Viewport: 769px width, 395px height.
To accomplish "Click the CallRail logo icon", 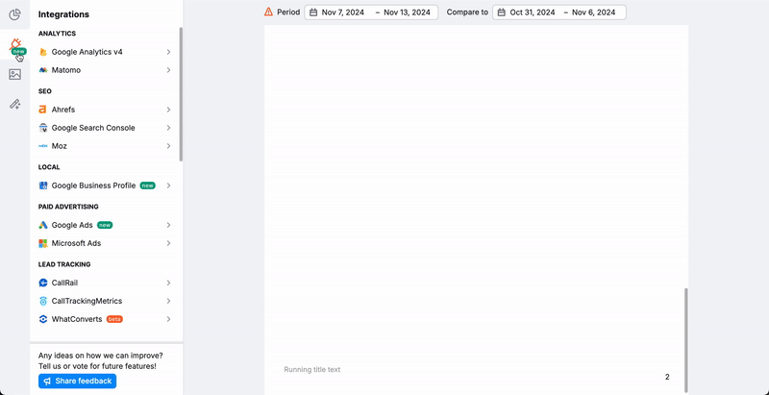I will (43, 283).
